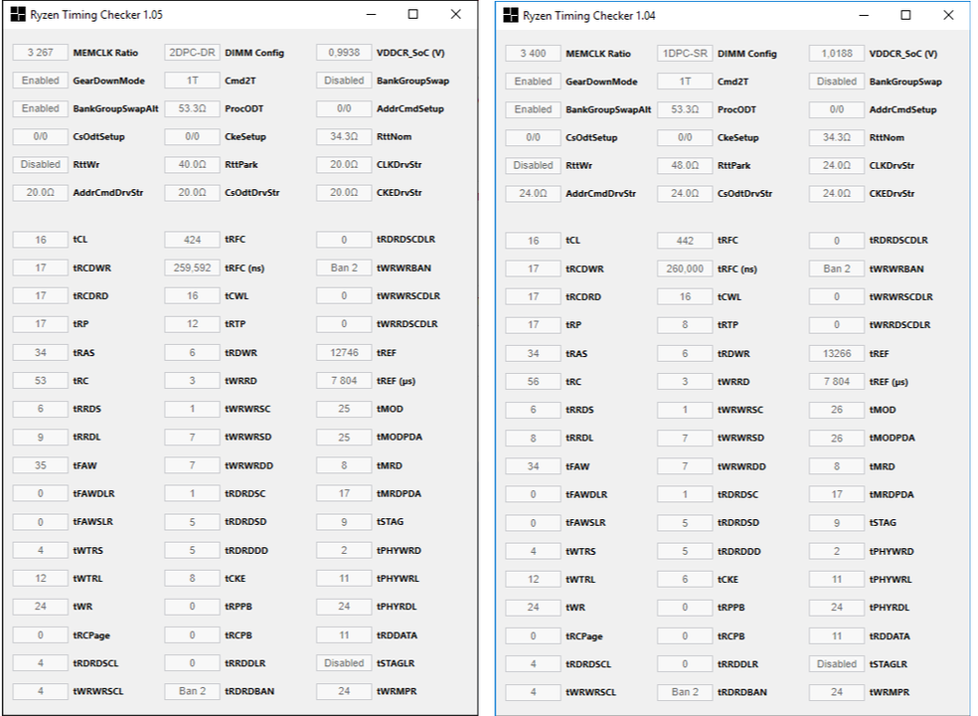Maximize the Ryzen Timing Checker 1.04 window
This screenshot has height=716, width=978.
(905, 16)
